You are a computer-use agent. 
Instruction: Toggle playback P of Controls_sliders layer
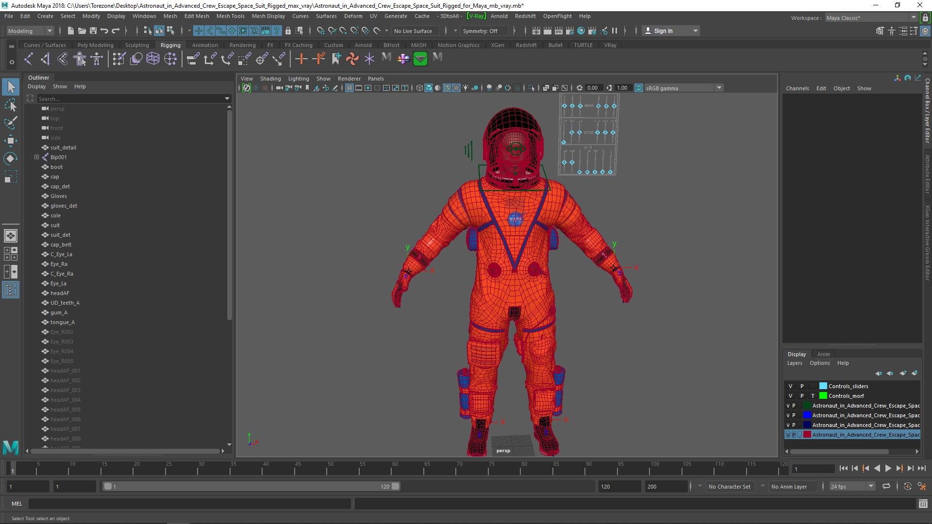click(802, 386)
